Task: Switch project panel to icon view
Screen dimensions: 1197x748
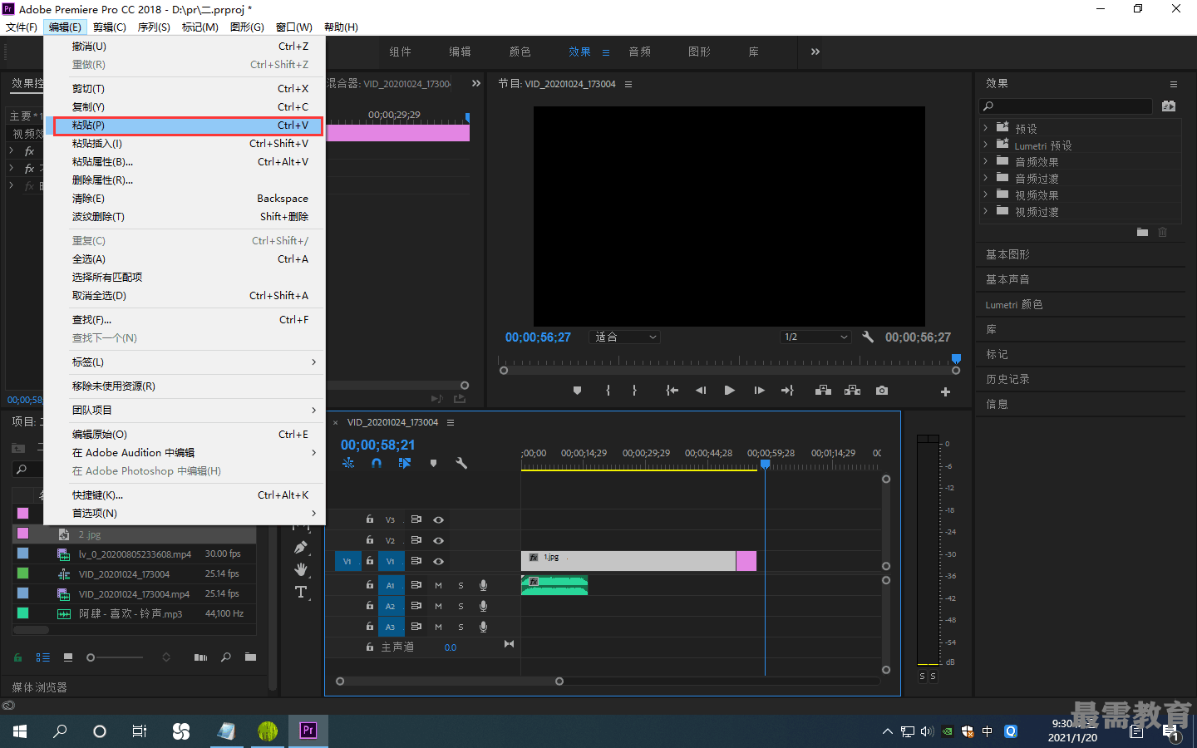Action: 68,657
